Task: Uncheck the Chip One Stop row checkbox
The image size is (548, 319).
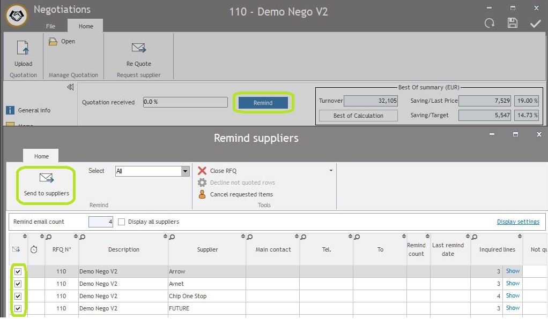Action: coord(18,296)
